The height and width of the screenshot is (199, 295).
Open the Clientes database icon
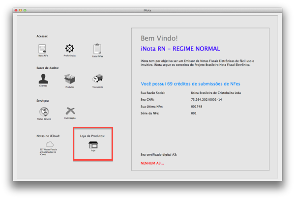pyautogui.click(x=43, y=79)
